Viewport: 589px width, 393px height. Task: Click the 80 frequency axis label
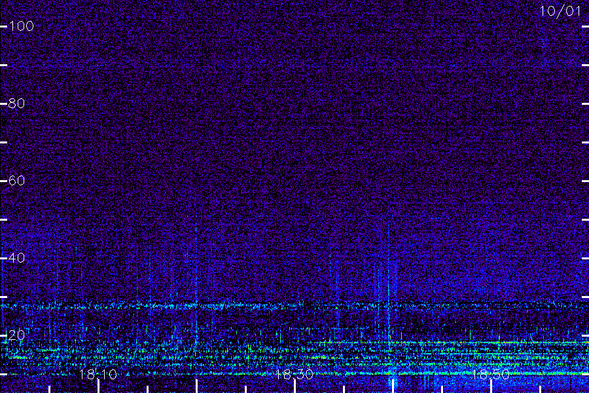point(16,103)
